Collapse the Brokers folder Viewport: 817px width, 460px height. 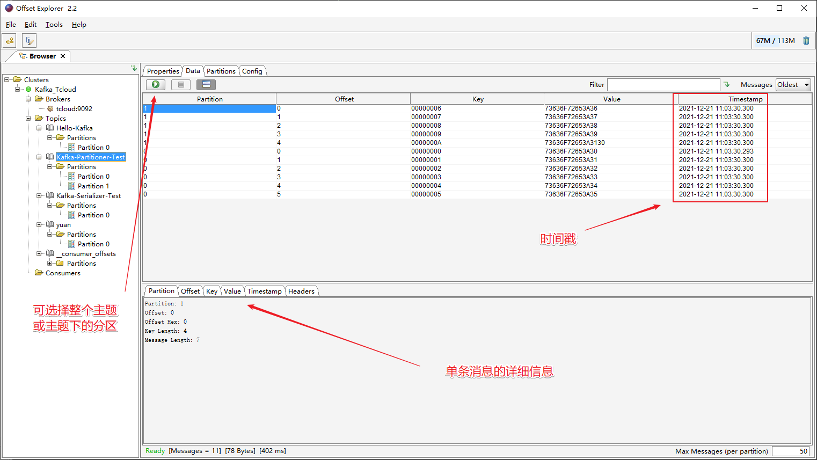pyautogui.click(x=28, y=99)
